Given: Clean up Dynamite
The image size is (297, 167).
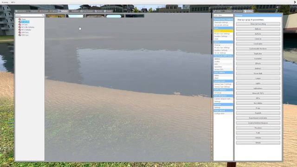Looking at the screenshot, I should (x=258, y=59).
